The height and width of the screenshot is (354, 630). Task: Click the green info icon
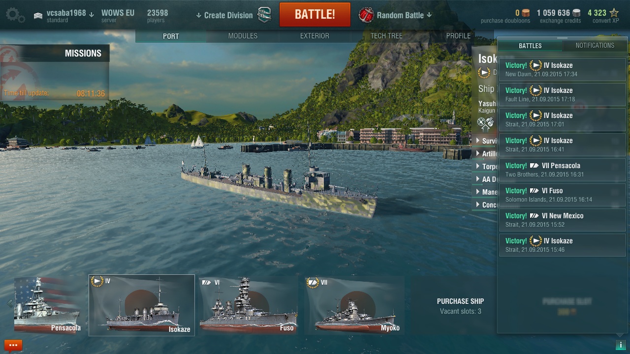(620, 345)
